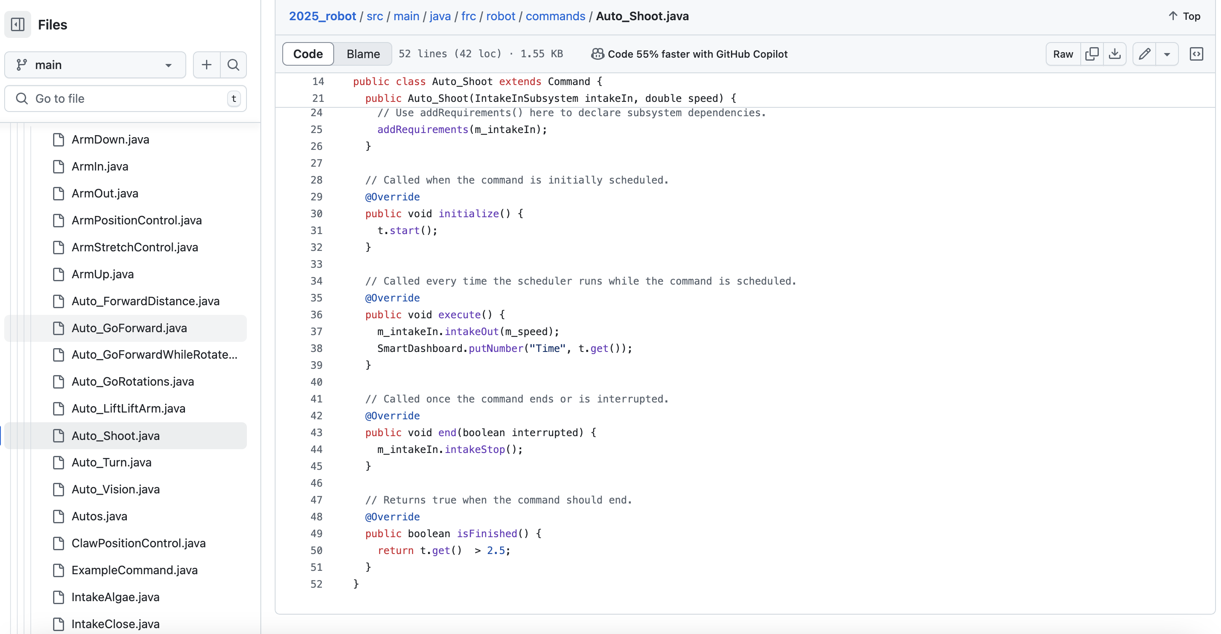Click the file icon next to Autos.java
Viewport: 1221px width, 634px height.
tap(58, 516)
